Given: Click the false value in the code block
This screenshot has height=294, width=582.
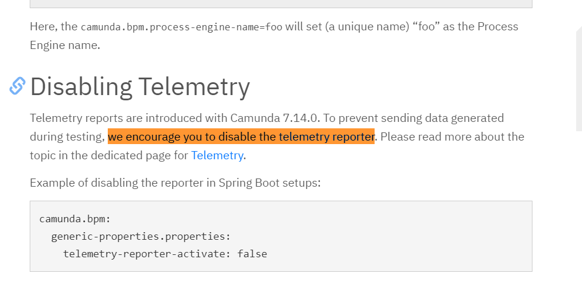Looking at the screenshot, I should coord(252,254).
